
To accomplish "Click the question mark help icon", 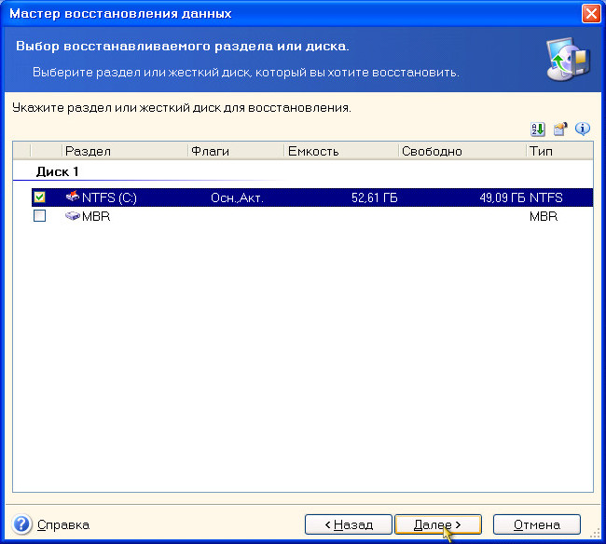I will pyautogui.click(x=21, y=524).
